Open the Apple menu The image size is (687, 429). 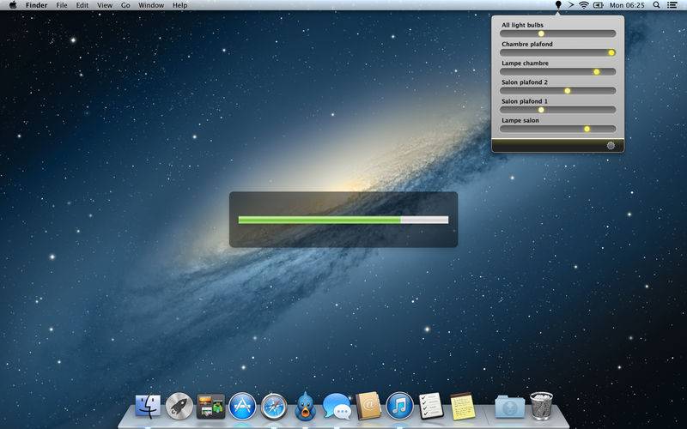click(12, 5)
